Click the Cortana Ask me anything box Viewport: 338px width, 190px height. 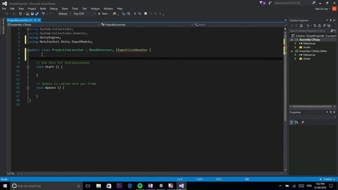[x=46, y=186]
